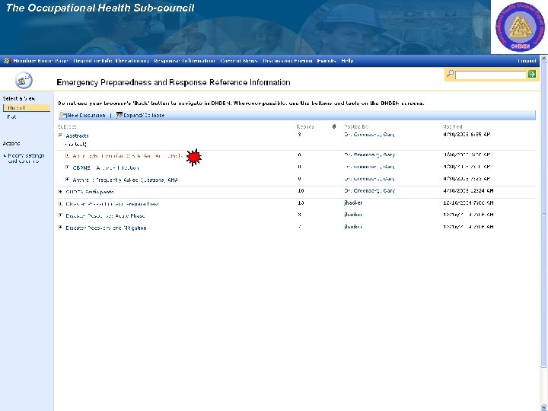548x411 pixels.
Task: Click jhacker in Disaster Prevention row
Action: tap(353, 202)
